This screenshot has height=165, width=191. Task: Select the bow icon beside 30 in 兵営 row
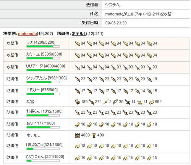[x=115, y=102]
